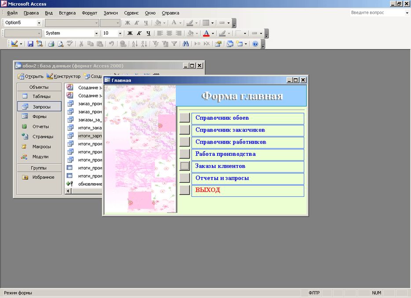The height and width of the screenshot is (298, 411).
Task: Toggle the button beside Справочник работников
Action: (185, 142)
